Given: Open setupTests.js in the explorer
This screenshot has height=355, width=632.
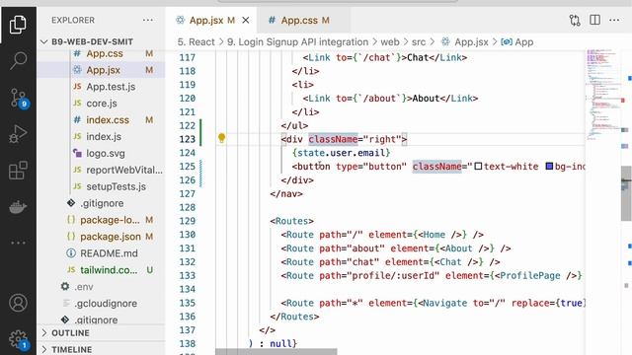Looking at the screenshot, I should click(x=117, y=186).
